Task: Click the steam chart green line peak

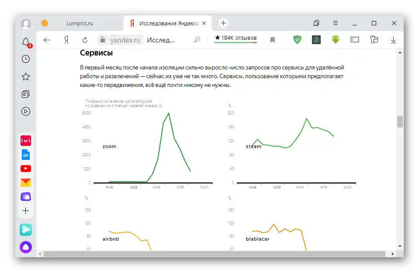Action: point(307,119)
